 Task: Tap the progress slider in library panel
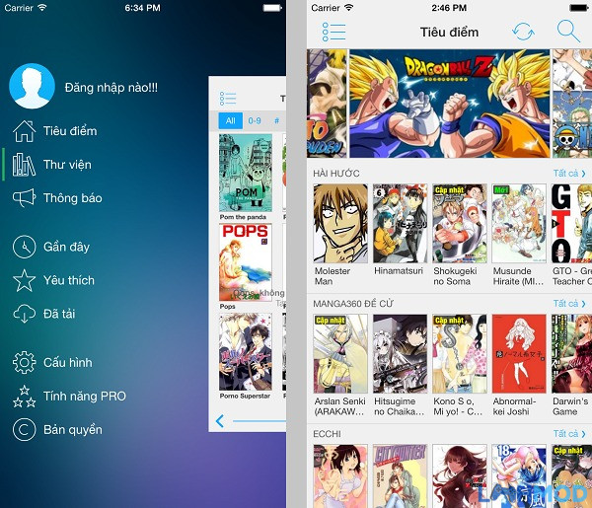(x=259, y=421)
